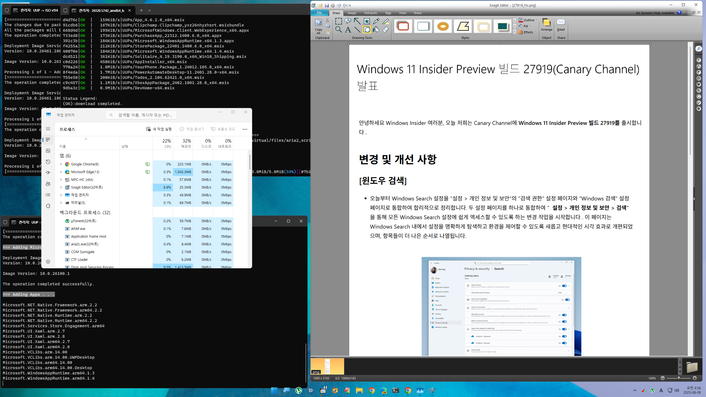Apply the dark teal filled rectangle style
This screenshot has height=397, width=706.
click(x=502, y=26)
